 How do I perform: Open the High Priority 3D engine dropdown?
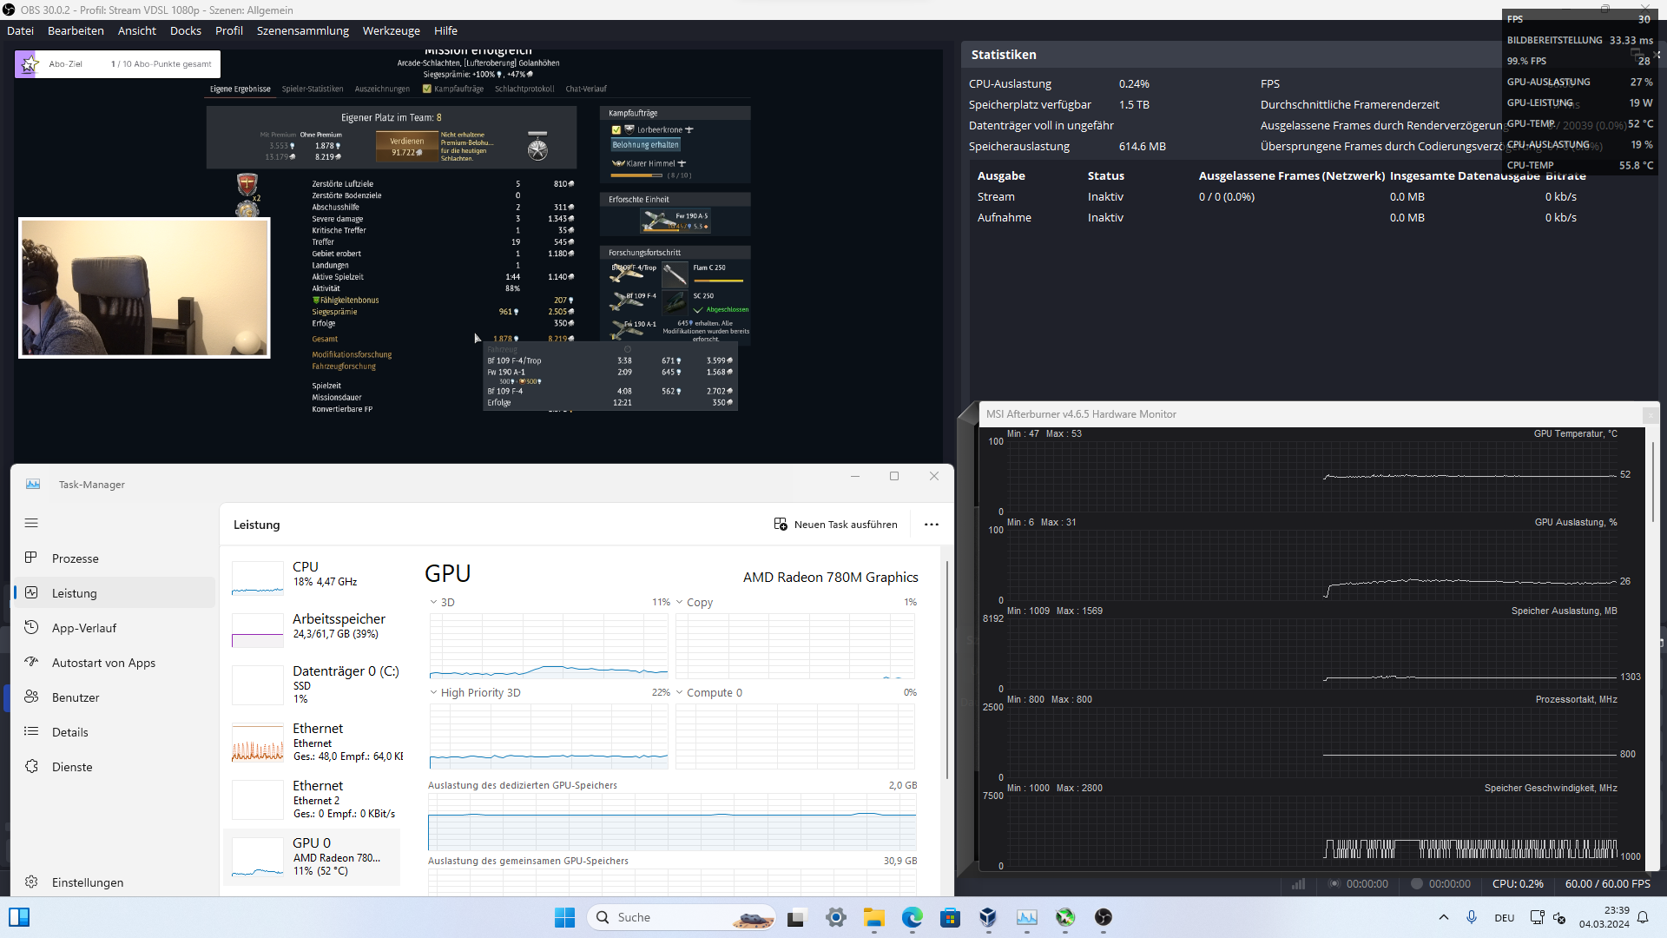pyautogui.click(x=434, y=693)
